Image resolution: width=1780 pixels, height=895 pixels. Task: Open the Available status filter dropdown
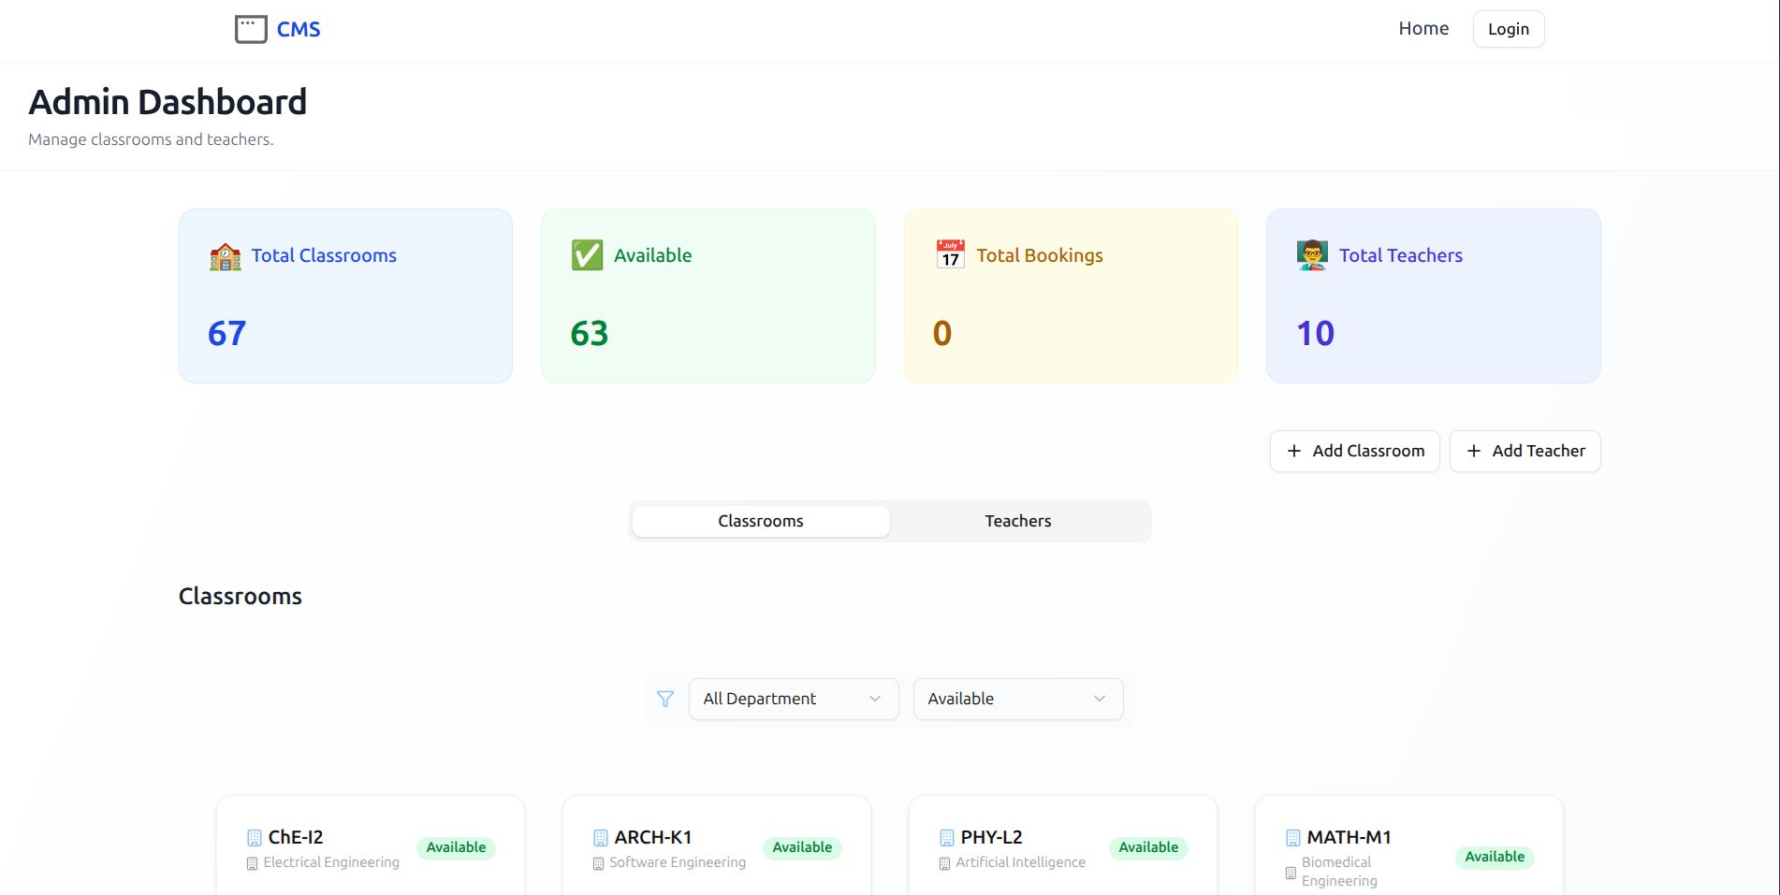pyautogui.click(x=1018, y=699)
